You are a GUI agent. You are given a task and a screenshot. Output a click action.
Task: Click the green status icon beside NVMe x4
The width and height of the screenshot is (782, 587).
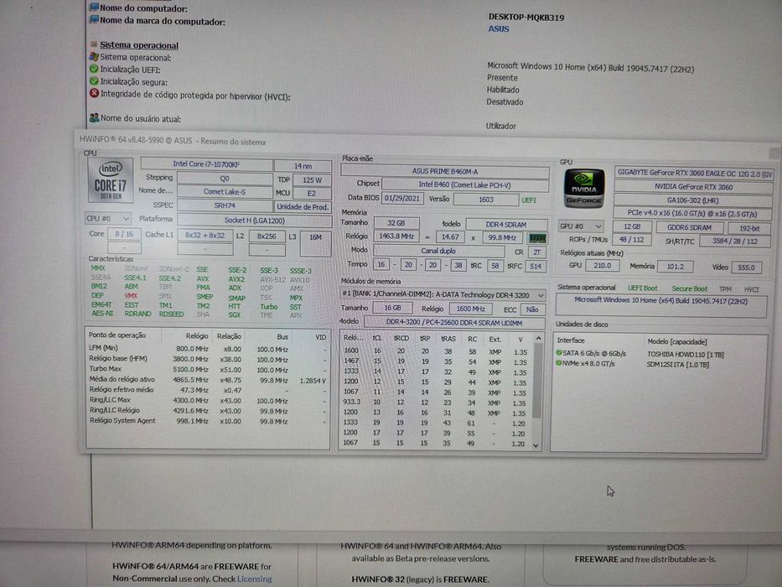[559, 363]
